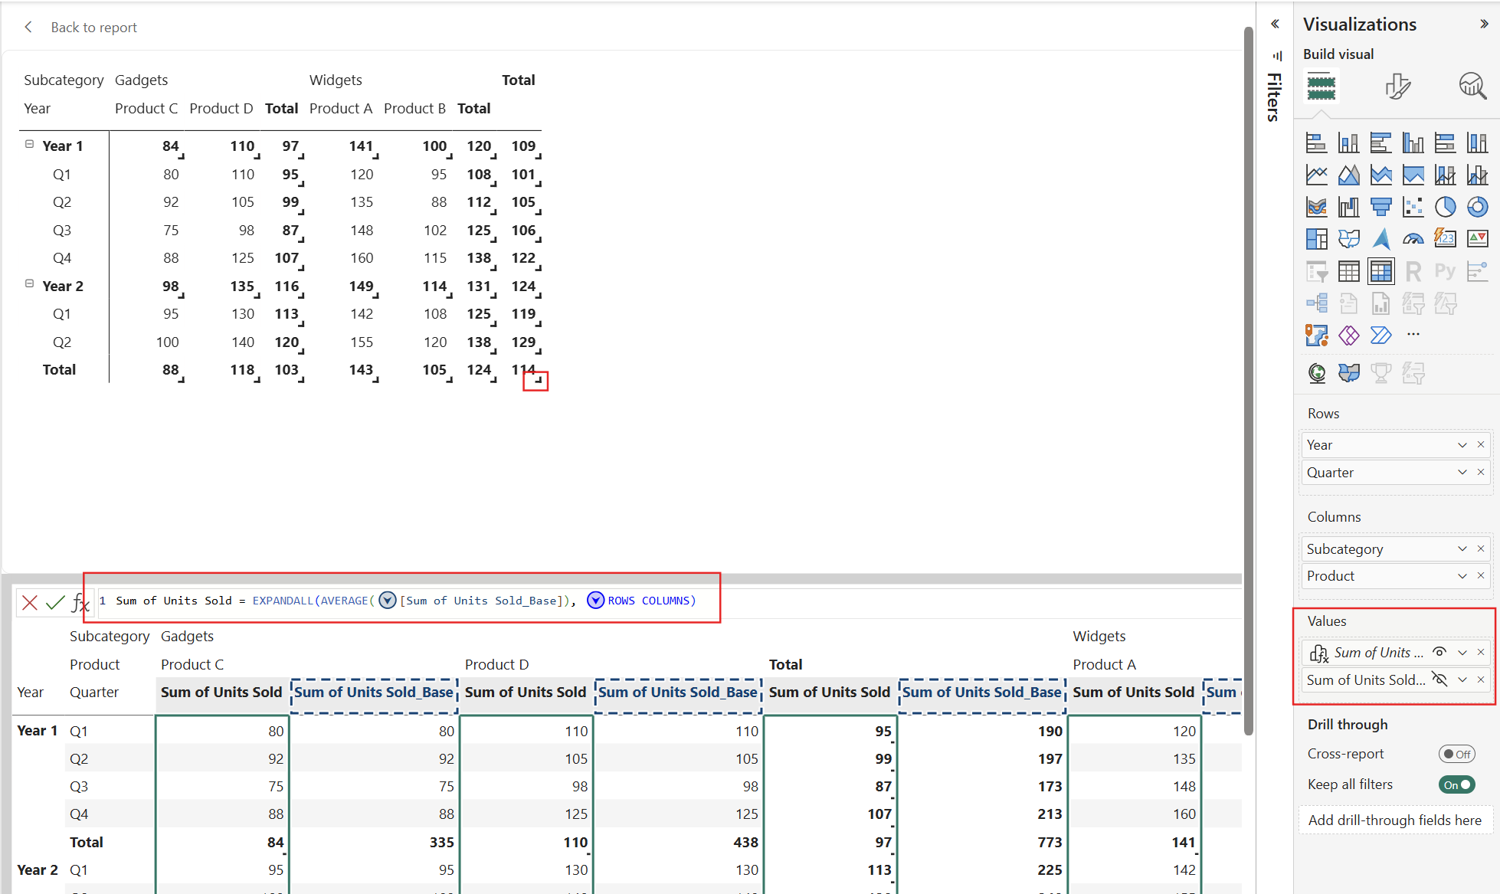This screenshot has height=894, width=1500.
Task: Toggle visibility of Sum of Units calculation
Action: 1439,652
